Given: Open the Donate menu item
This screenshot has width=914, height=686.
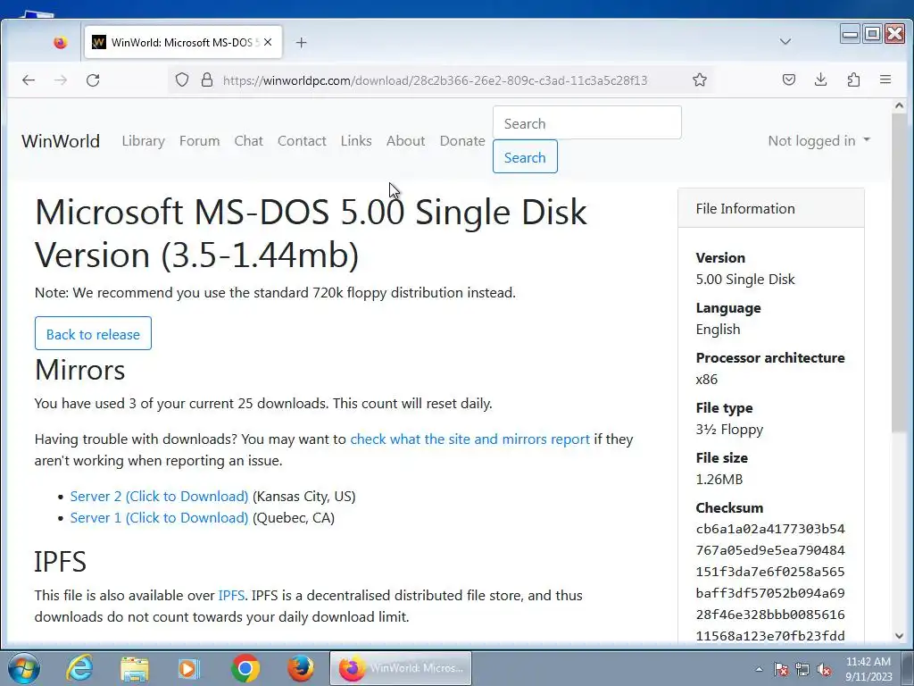Looking at the screenshot, I should coord(462,140).
